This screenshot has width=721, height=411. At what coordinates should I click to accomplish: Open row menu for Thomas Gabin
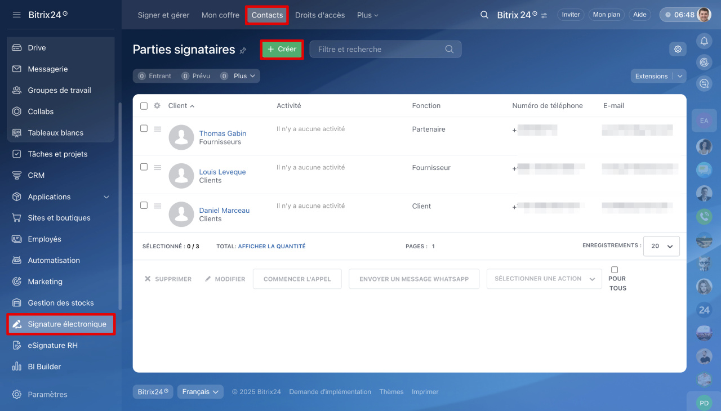158,129
